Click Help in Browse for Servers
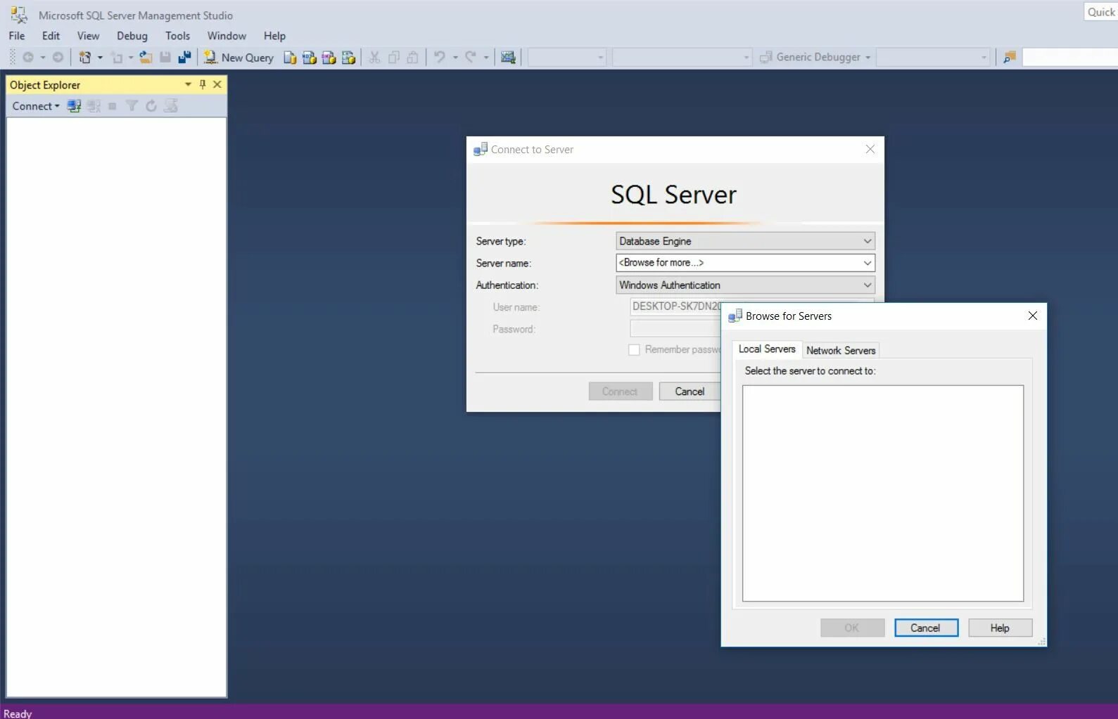Image resolution: width=1118 pixels, height=719 pixels. click(1000, 628)
